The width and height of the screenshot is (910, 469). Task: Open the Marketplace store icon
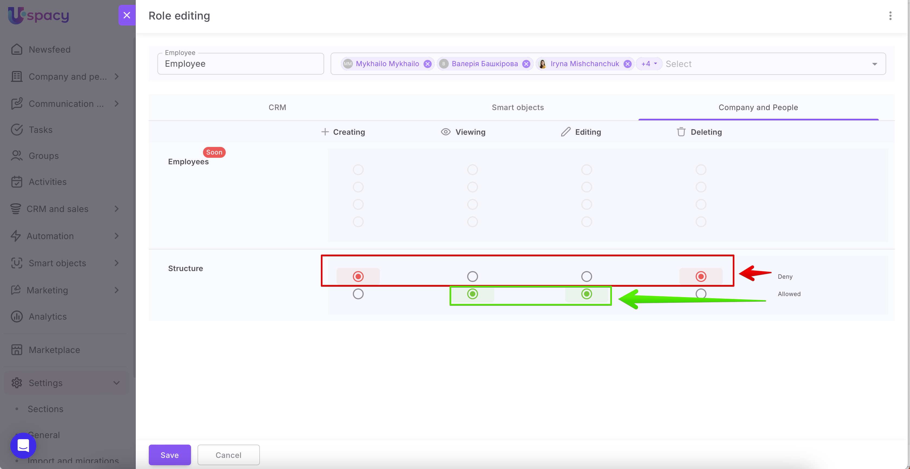pyautogui.click(x=17, y=349)
